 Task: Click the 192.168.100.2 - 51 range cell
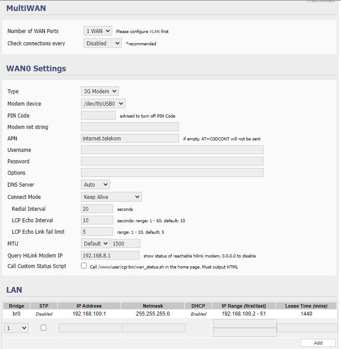pos(244,314)
